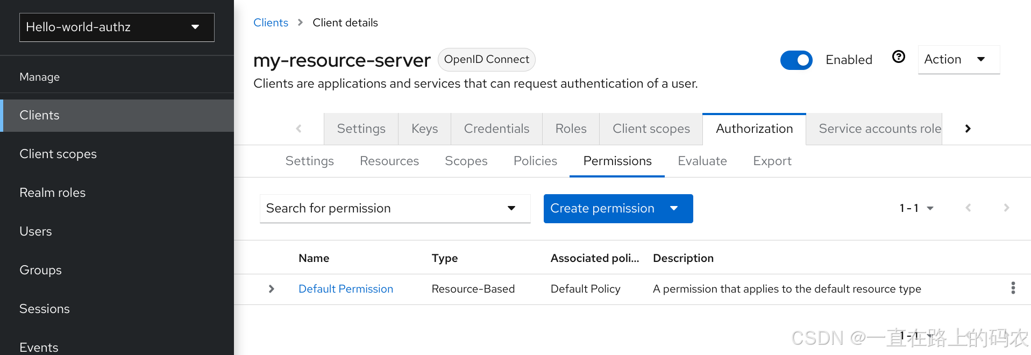Open the Action dropdown menu
The width and height of the screenshot is (1031, 355).
tap(958, 60)
